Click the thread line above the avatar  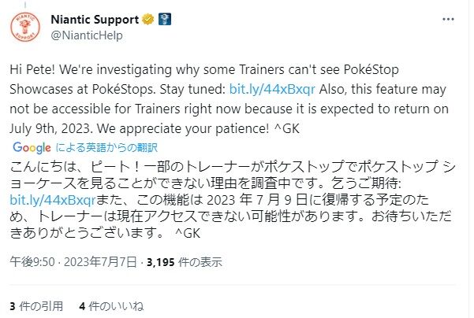point(25,6)
